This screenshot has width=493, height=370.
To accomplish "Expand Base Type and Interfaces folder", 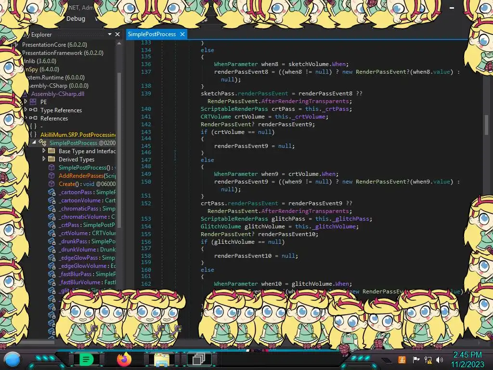I will (44, 151).
